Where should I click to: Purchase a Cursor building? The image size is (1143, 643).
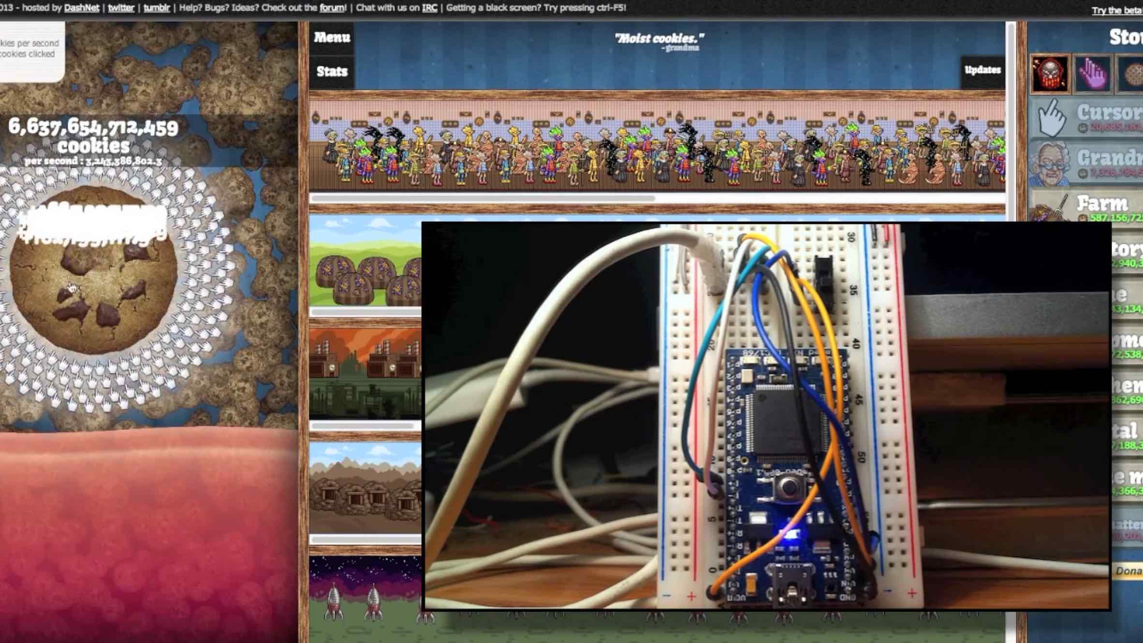click(1086, 117)
